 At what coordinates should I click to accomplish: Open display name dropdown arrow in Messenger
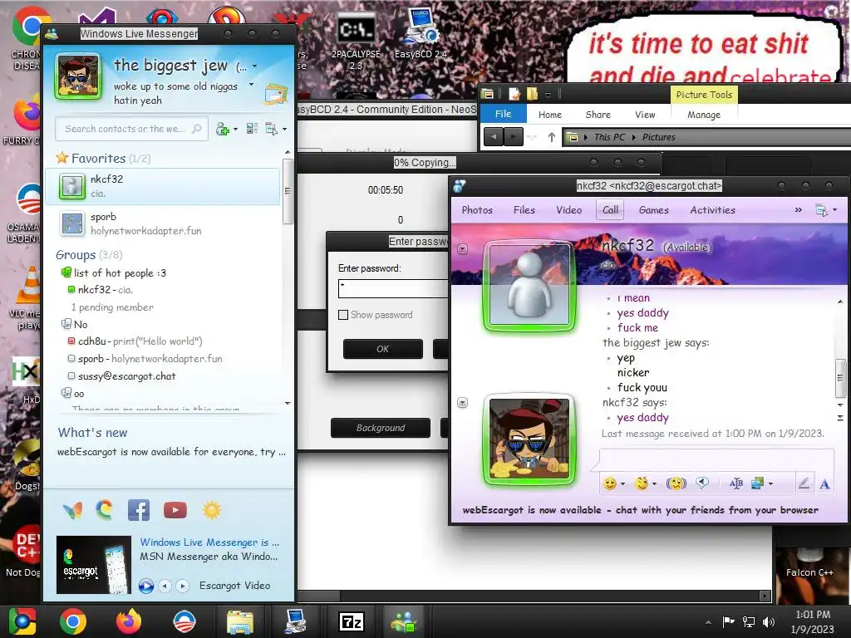coord(254,66)
